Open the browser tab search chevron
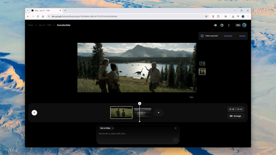Viewport: 276px width, 155px height. click(x=28, y=10)
